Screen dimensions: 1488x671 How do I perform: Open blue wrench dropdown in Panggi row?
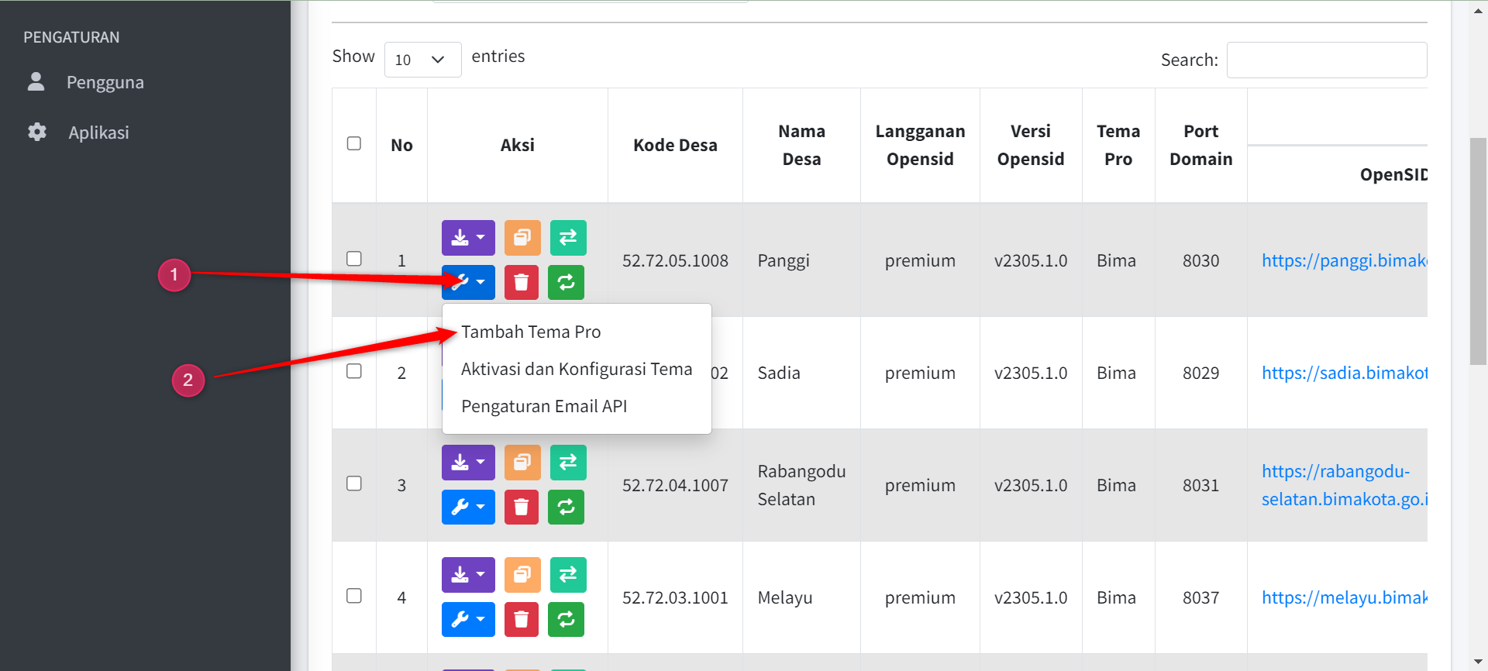pyautogui.click(x=468, y=282)
